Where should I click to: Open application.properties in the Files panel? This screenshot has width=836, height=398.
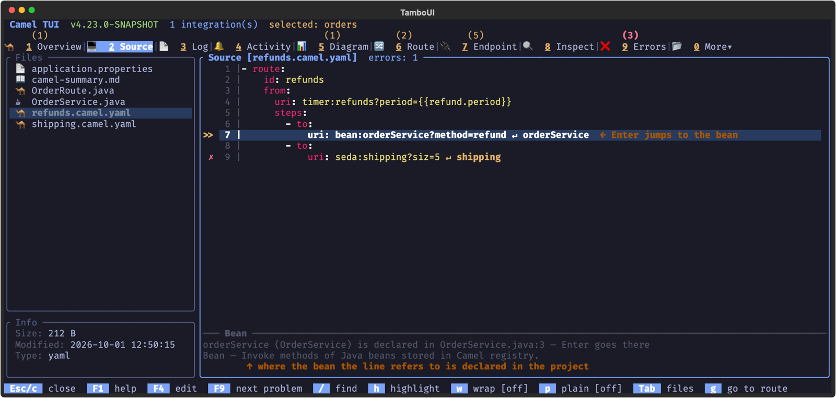click(92, 69)
